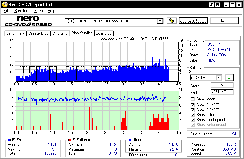Open the Help menu
This screenshot has width=244, height=159.
pos(51,11)
